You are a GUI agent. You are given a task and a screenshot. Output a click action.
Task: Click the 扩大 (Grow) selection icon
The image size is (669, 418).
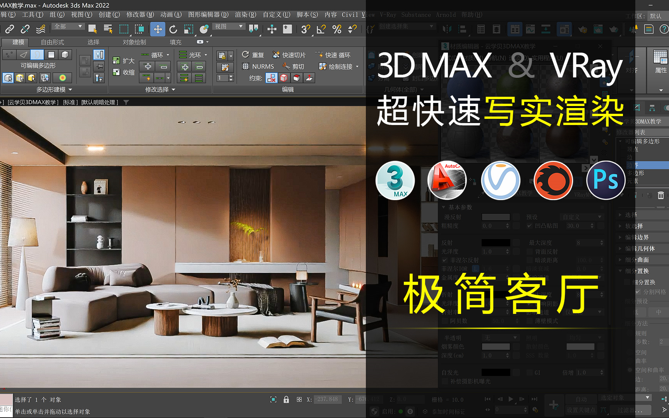tap(116, 60)
